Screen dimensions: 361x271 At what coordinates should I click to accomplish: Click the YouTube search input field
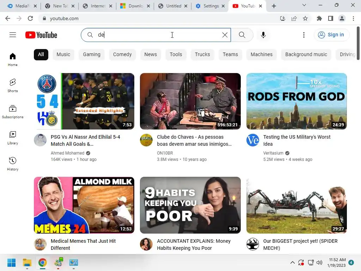[155, 35]
